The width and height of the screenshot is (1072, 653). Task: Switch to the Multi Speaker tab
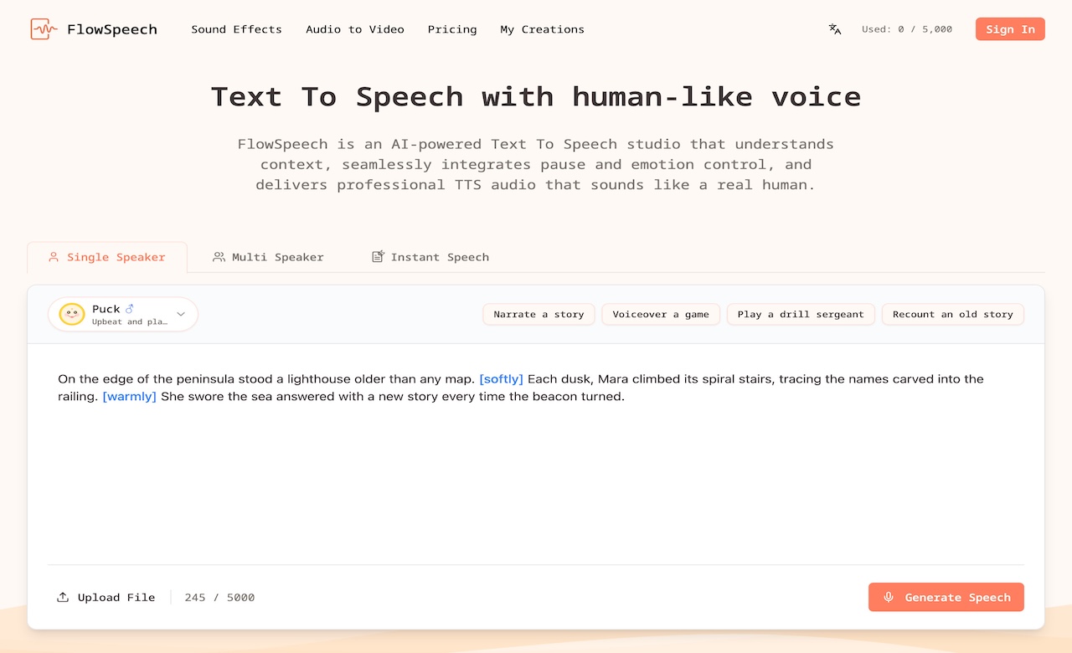[x=268, y=257]
